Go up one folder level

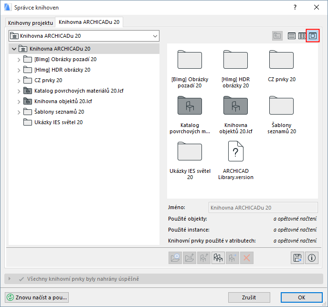coord(277,36)
